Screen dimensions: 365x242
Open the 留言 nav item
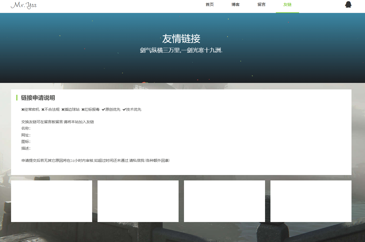(262, 5)
